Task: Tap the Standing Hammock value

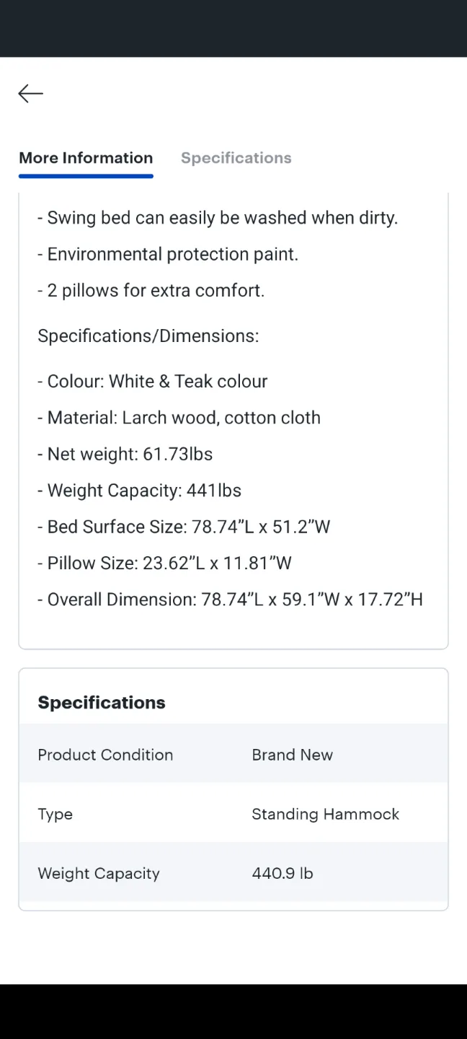Action: [x=325, y=814]
